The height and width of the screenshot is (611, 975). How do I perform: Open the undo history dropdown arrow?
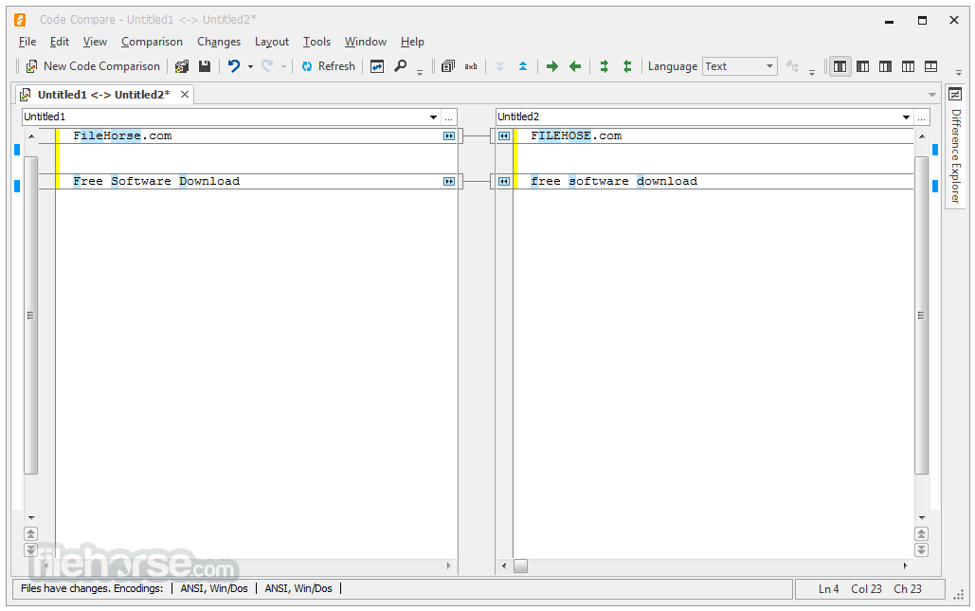click(250, 66)
